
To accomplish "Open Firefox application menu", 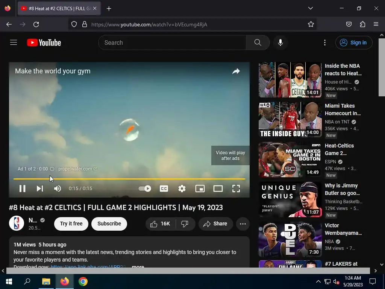I will (376, 24).
